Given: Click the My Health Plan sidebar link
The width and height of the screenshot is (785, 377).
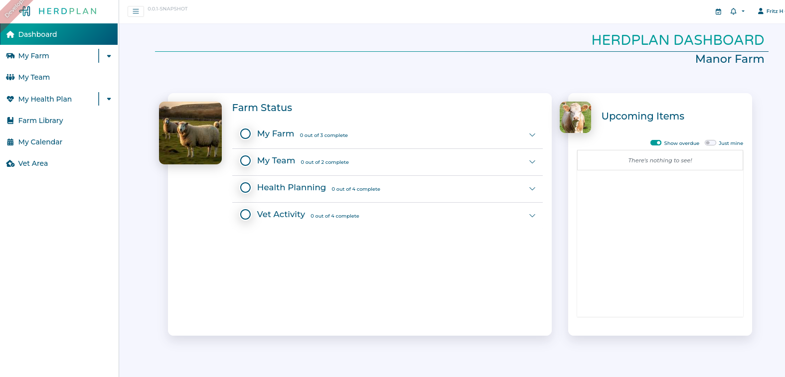Looking at the screenshot, I should 45,99.
